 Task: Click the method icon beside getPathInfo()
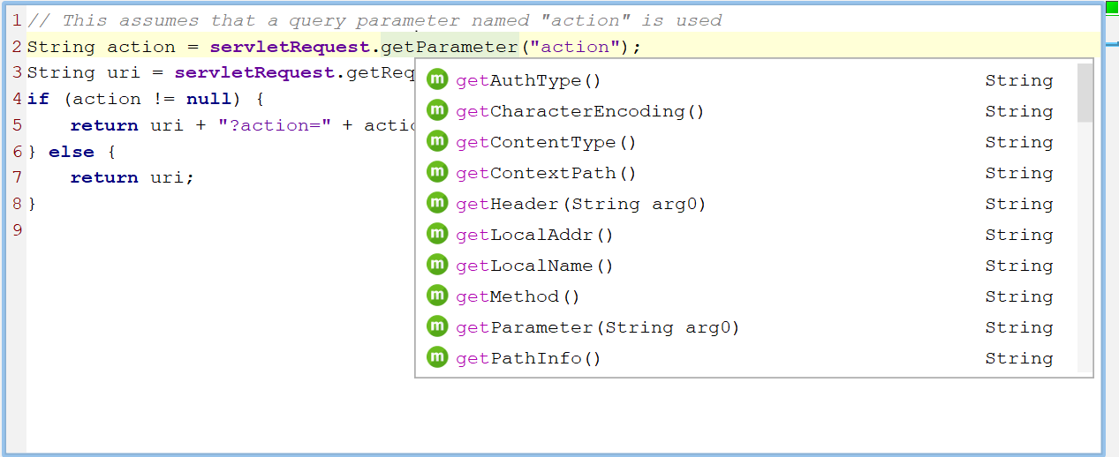click(437, 358)
